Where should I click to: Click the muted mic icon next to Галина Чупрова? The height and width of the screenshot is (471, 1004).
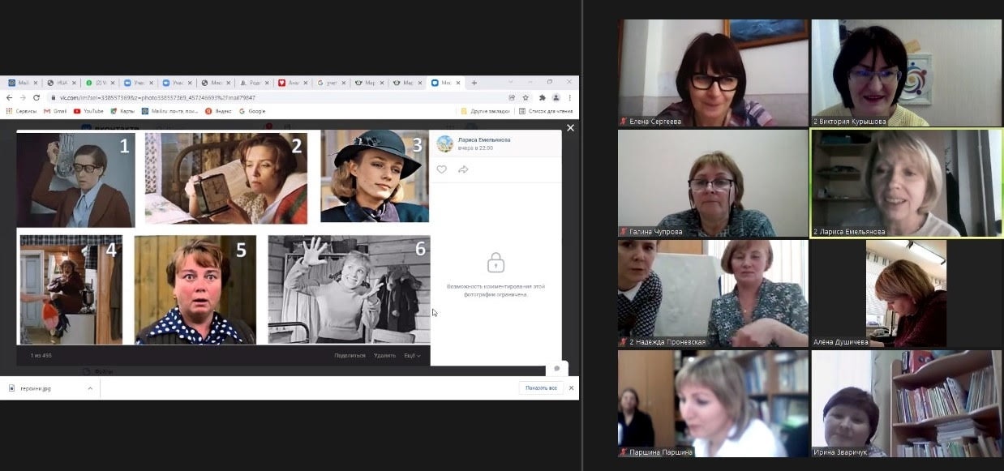623,232
